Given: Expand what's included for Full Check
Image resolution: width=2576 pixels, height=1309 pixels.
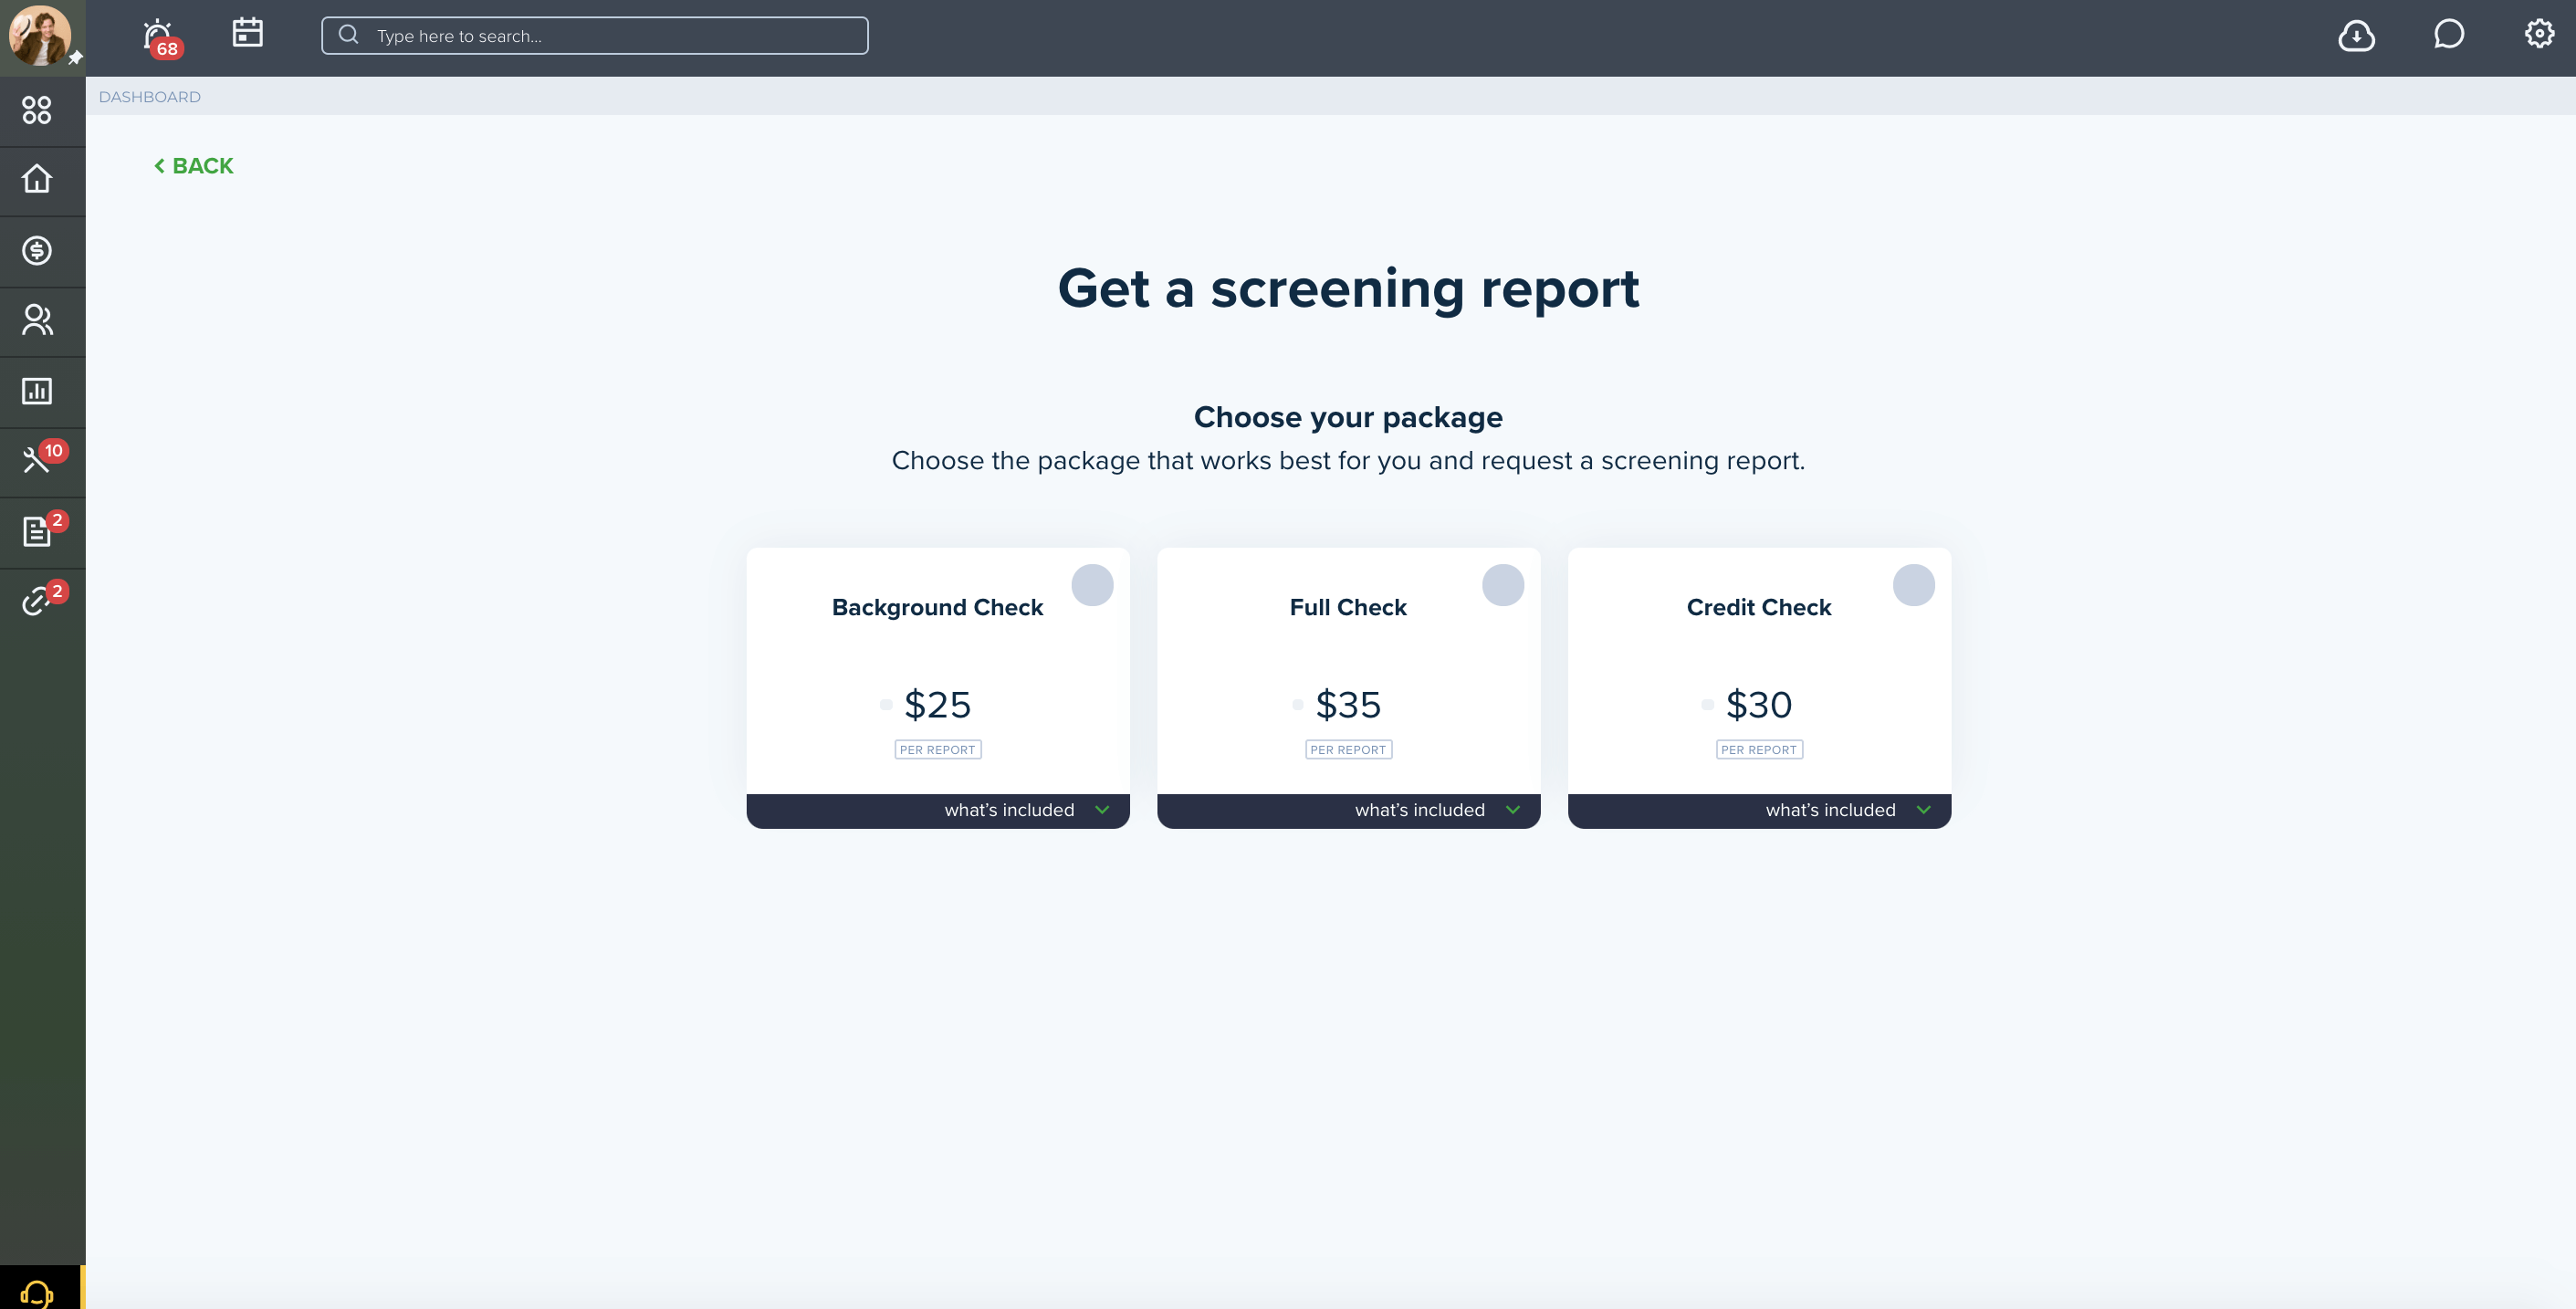Looking at the screenshot, I should [x=1348, y=811].
